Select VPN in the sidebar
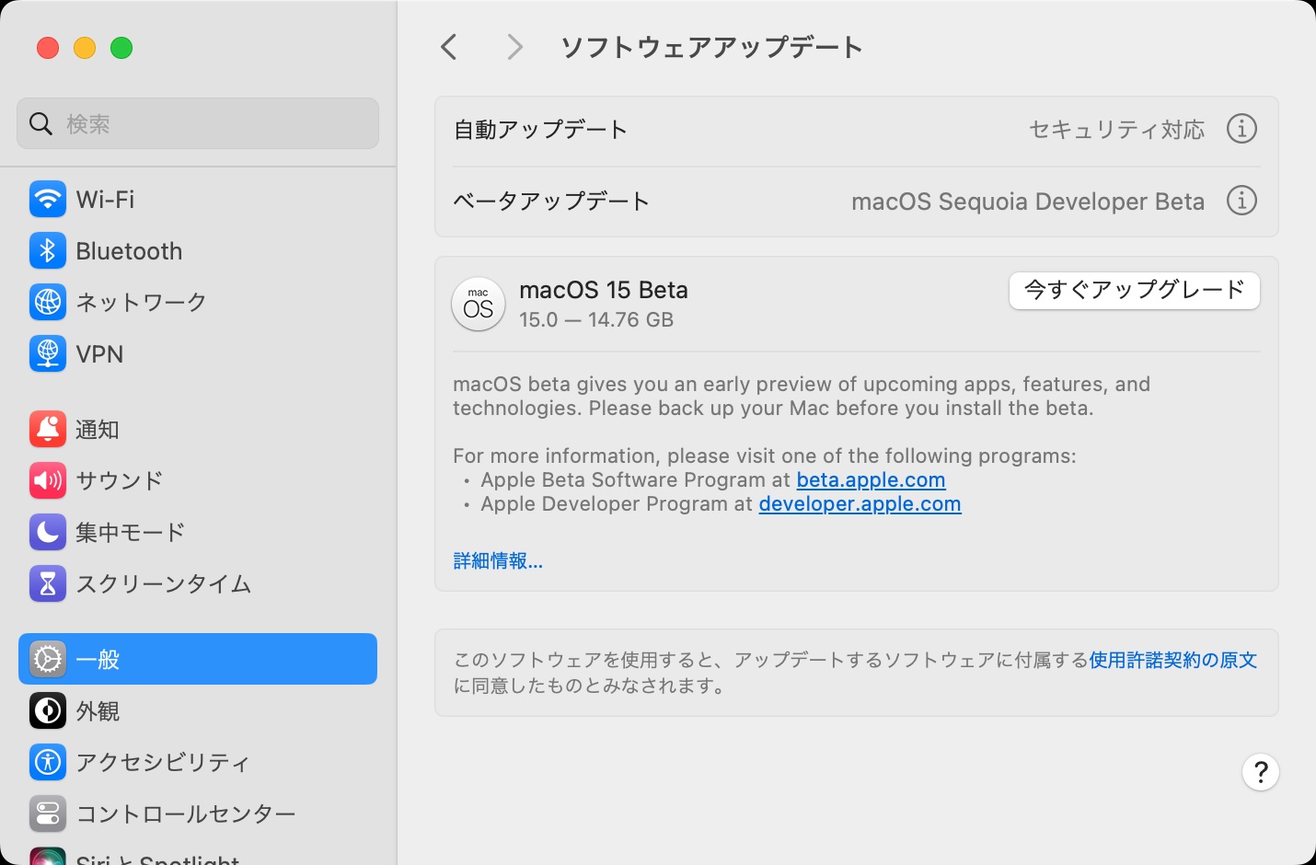The image size is (1316, 865). coord(198,353)
